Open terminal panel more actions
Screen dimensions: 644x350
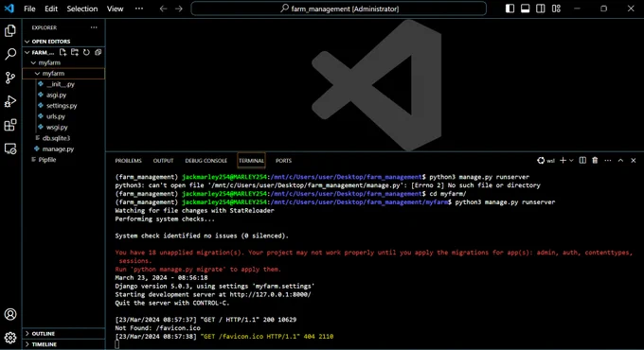point(608,161)
